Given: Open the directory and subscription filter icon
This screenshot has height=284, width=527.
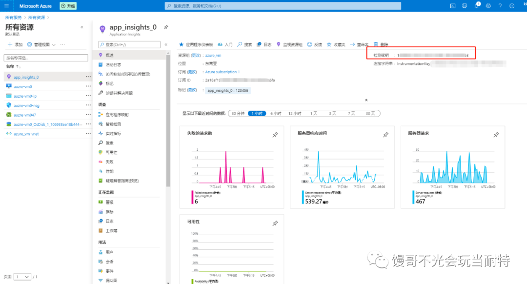Looking at the screenshot, I should (465, 6).
